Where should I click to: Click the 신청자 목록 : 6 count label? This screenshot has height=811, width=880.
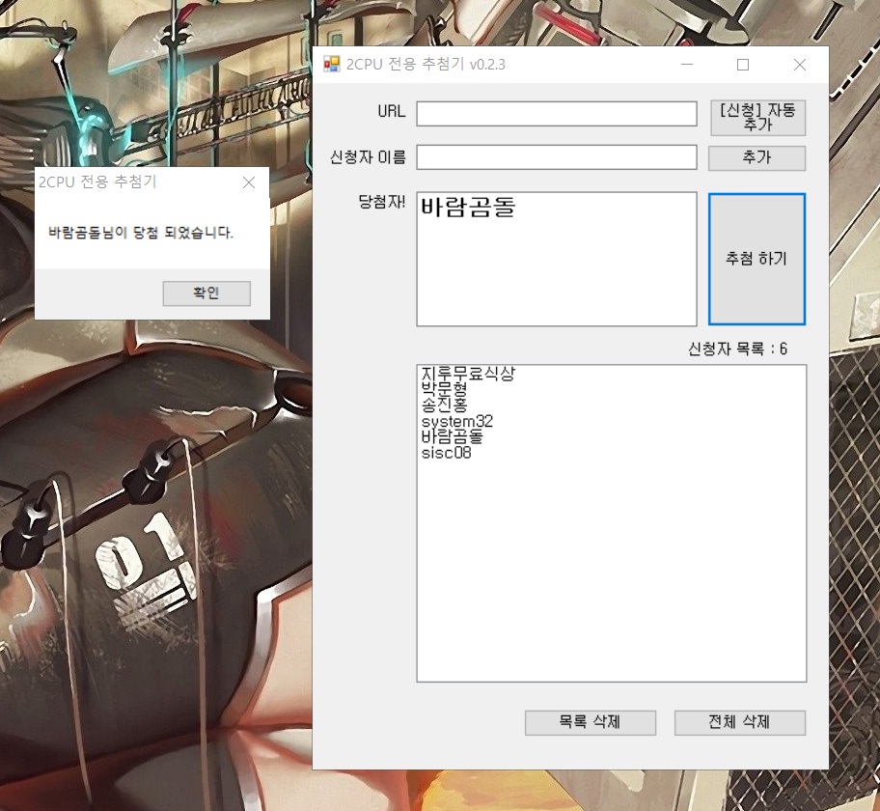pyautogui.click(x=737, y=350)
